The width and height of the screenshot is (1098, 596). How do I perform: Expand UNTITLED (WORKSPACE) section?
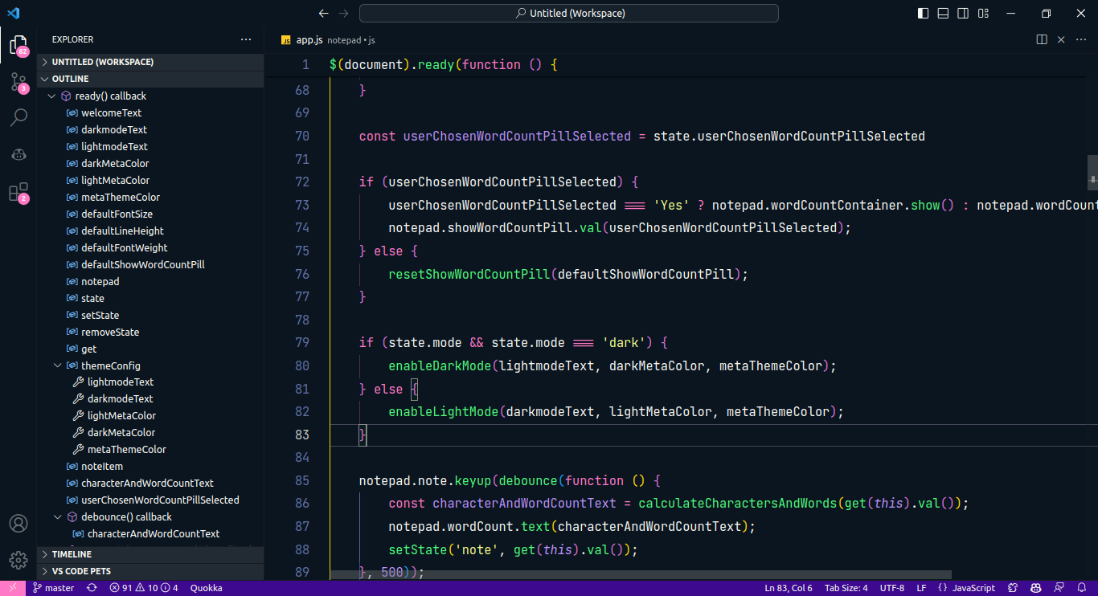tap(150, 62)
